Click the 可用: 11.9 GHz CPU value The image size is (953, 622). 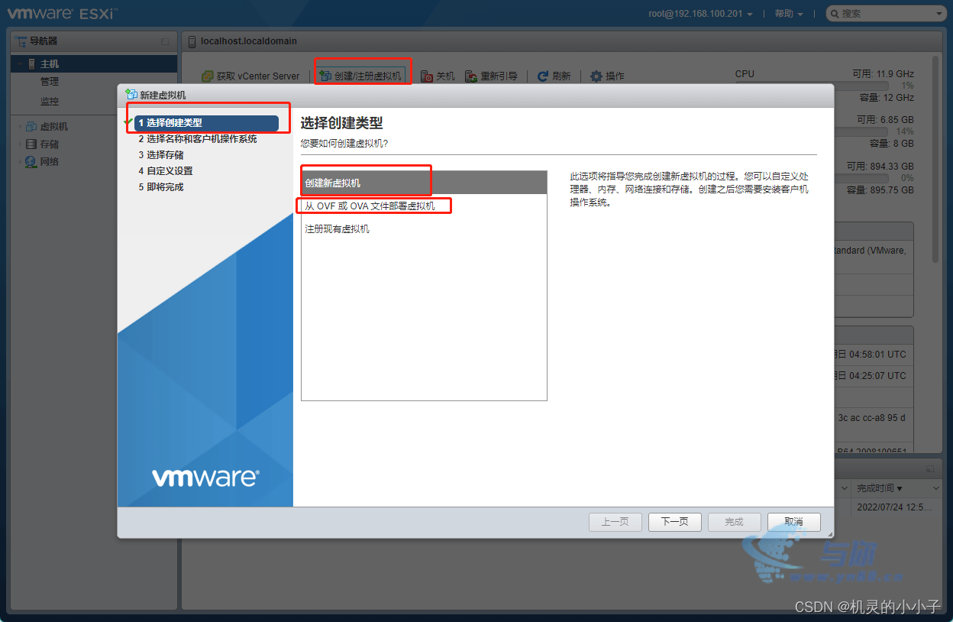coord(884,74)
